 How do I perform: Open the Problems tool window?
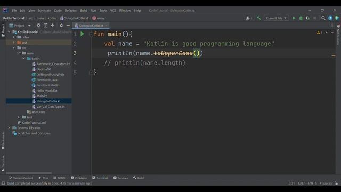pos(79,178)
